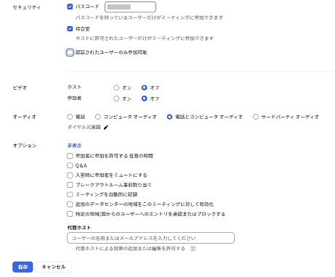The width and height of the screenshot is (335, 277).
Task: Enable 参加者に参加を許可する任意の時間 checkbox
Action: point(70,156)
